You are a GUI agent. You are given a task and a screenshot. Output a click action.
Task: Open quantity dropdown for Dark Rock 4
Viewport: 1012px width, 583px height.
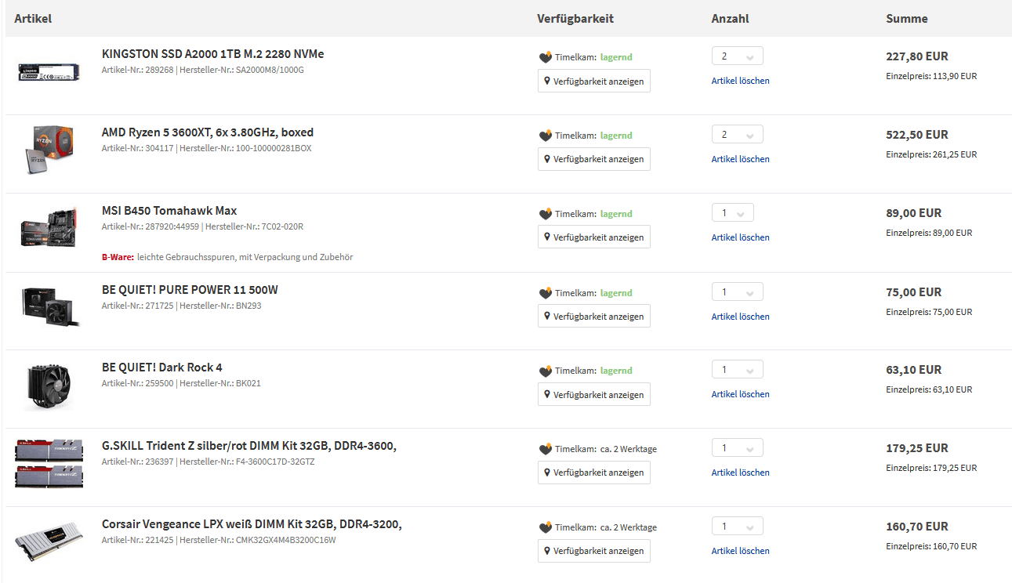click(738, 370)
